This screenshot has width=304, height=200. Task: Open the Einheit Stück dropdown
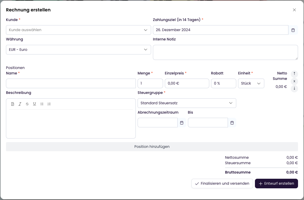[251, 83]
